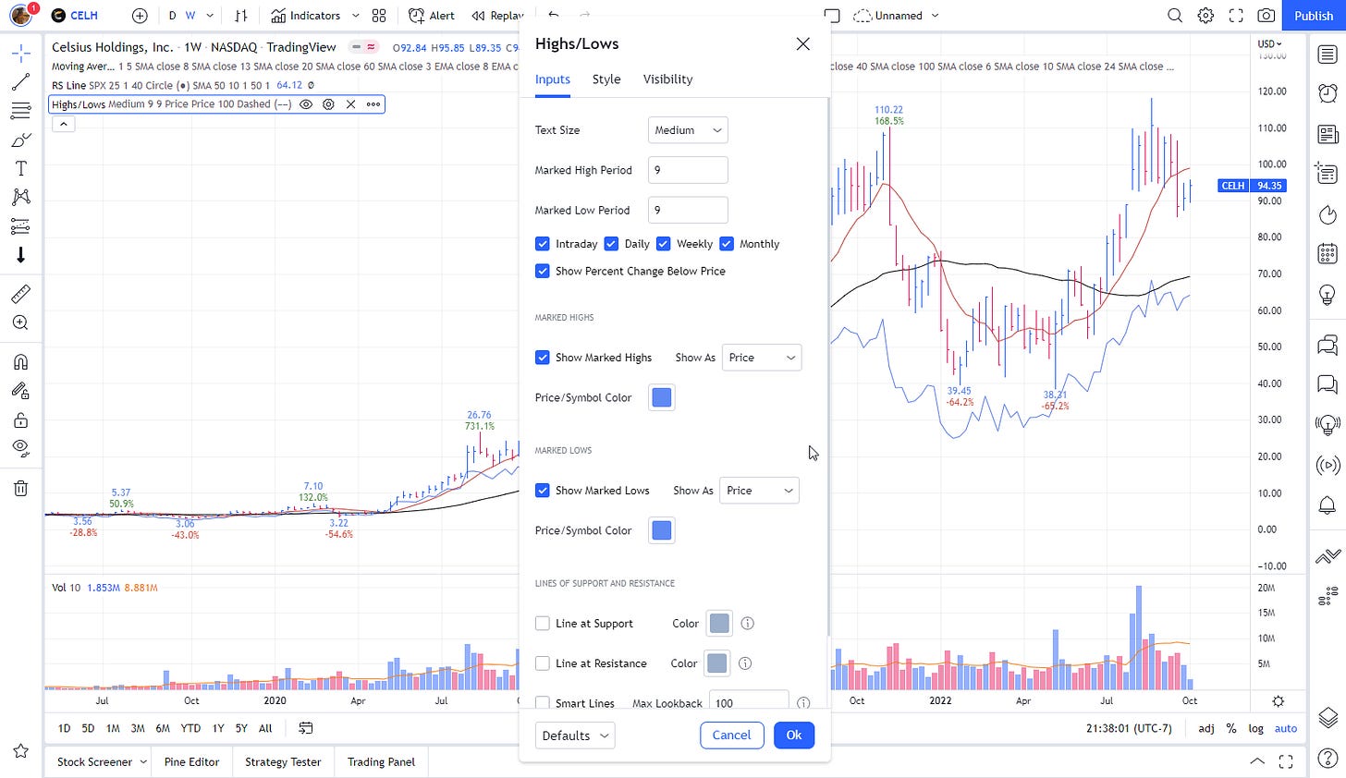1346x778 pixels.
Task: Open Marked Lows Show As dropdown
Action: (x=760, y=491)
